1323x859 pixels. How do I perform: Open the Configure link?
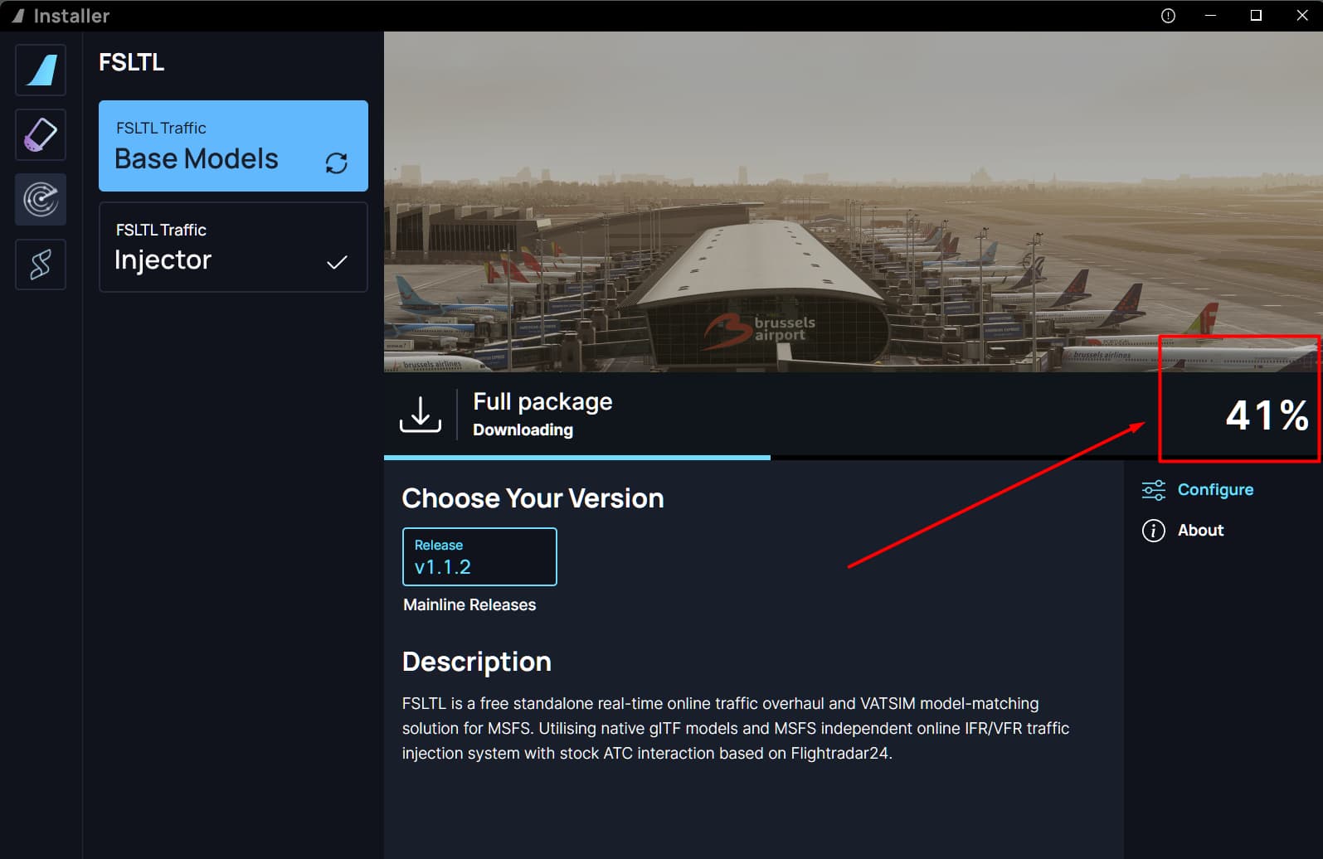pyautogui.click(x=1215, y=490)
